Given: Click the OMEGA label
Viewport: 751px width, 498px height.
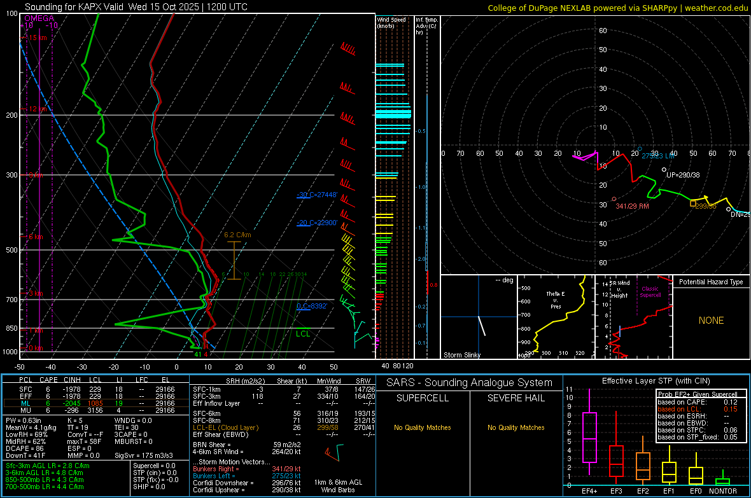Looking at the screenshot, I should pos(39,18).
